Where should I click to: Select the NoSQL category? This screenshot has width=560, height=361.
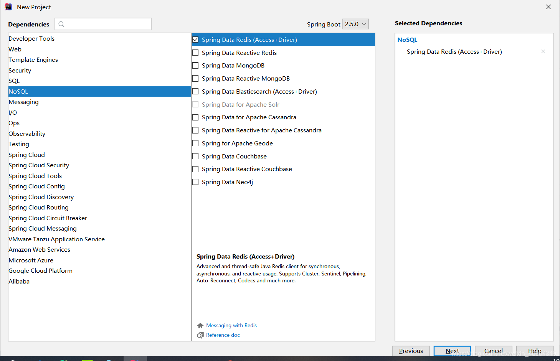tap(100, 91)
